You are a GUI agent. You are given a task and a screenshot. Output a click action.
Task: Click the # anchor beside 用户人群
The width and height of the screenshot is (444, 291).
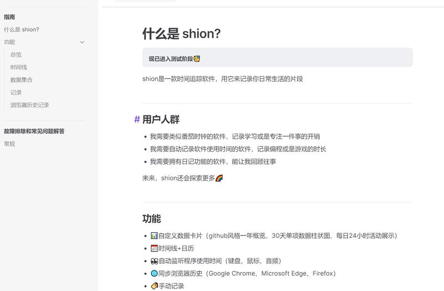pos(137,119)
